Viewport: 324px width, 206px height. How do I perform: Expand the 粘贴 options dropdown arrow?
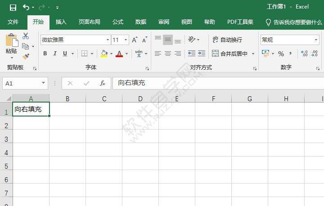coord(12,58)
